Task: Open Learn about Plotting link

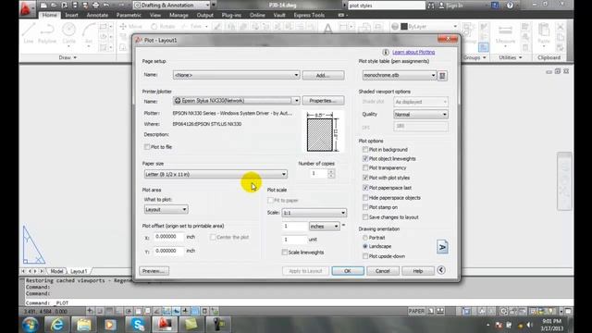Action: point(413,52)
